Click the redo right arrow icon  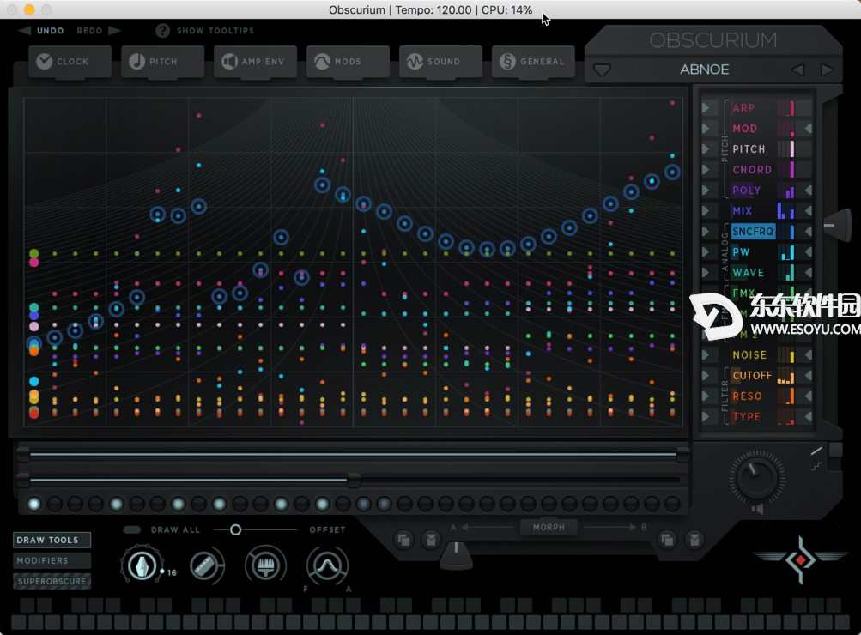pos(114,31)
